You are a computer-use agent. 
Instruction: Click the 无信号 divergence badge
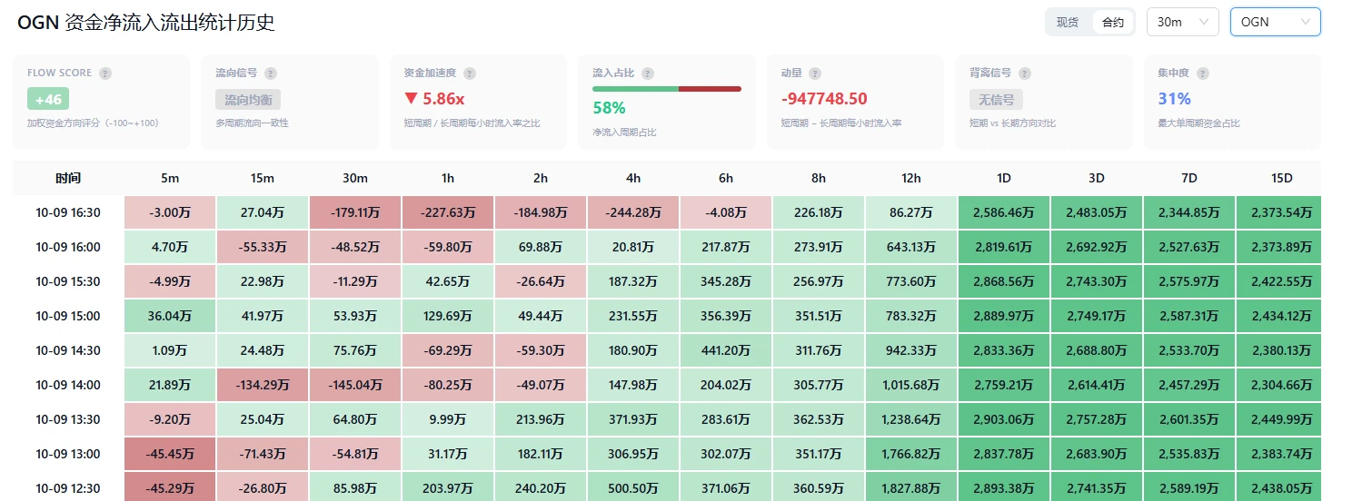[997, 99]
